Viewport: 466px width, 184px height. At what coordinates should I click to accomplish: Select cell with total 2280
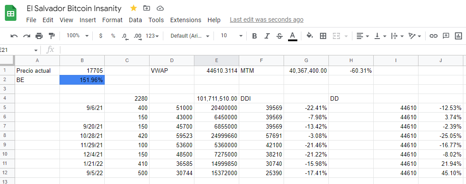(x=127, y=98)
